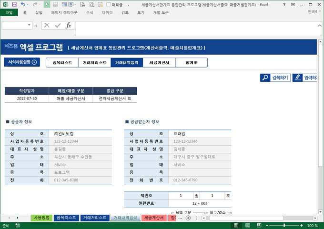Click the Select Objects pointer icon
This screenshot has width=324, height=229.
tap(47, 4)
